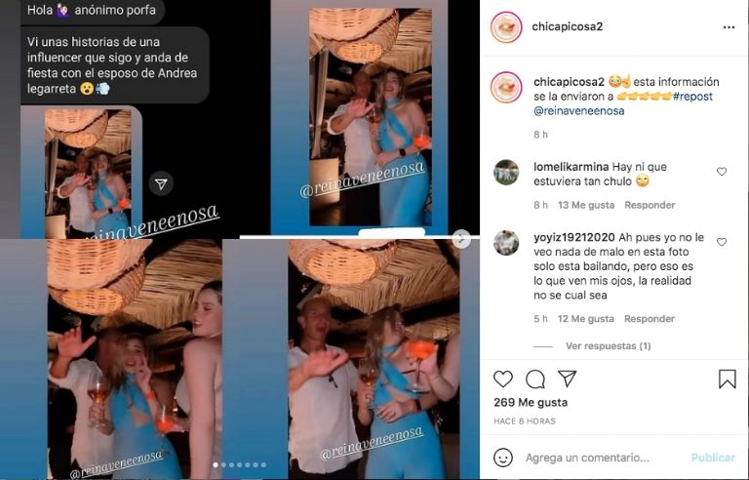
Task: Open the @reinaveneenosa mention link
Action: [x=579, y=111]
